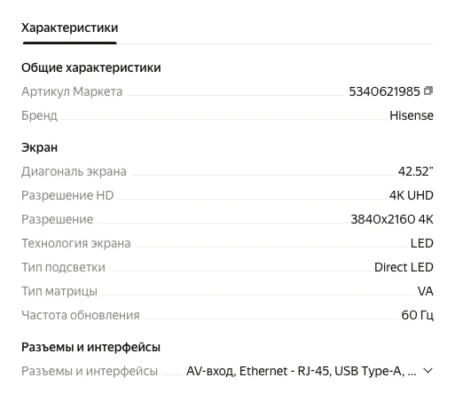Click the Общие характеристики heading
This screenshot has height=409, width=455.
coord(91,67)
